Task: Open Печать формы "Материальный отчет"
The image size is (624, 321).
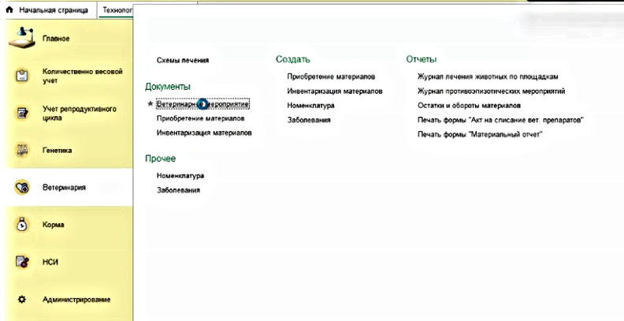Action: [x=480, y=135]
